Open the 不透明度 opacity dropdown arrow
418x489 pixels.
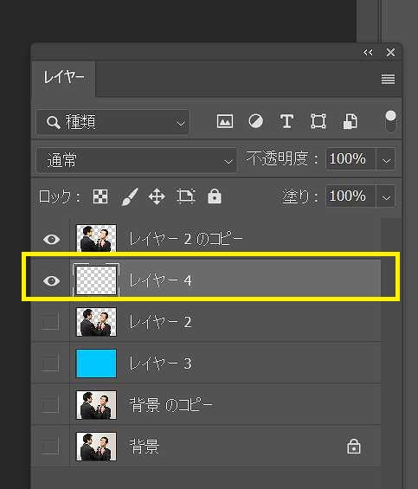pyautogui.click(x=386, y=159)
